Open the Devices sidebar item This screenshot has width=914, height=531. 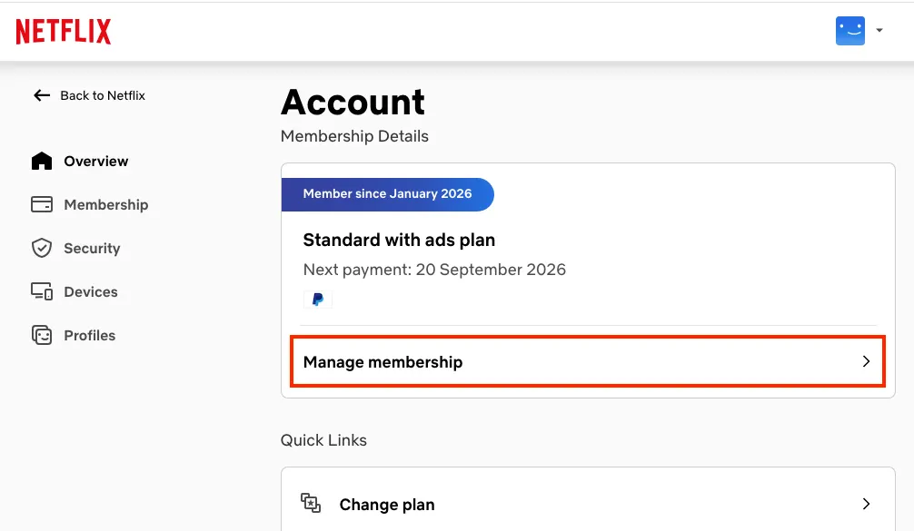(x=74, y=291)
